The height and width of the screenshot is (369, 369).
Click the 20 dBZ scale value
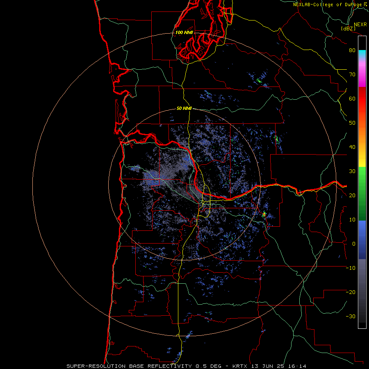(352, 195)
